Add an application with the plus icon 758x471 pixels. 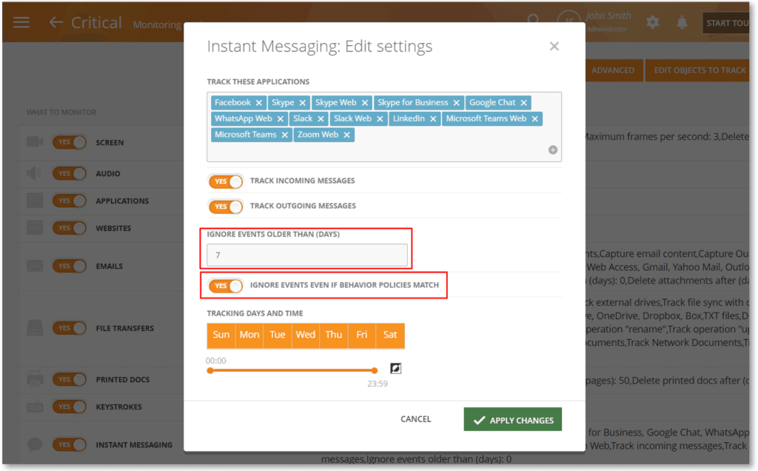[553, 150]
